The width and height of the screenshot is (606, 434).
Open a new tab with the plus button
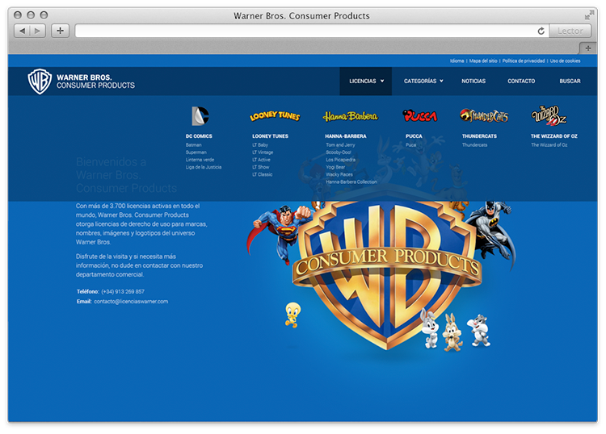coord(588,48)
